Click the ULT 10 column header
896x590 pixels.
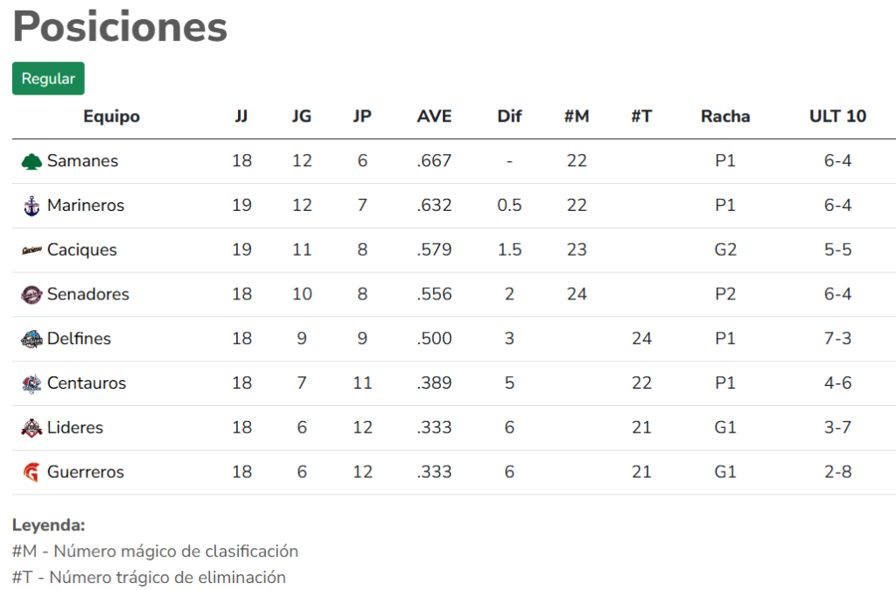(837, 116)
